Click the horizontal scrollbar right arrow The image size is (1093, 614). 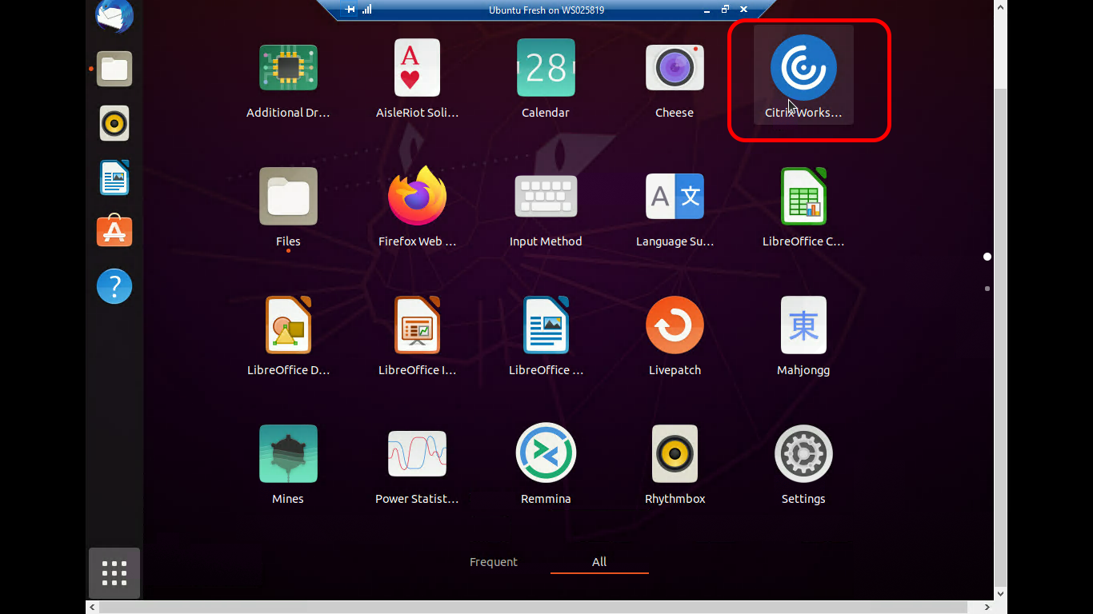click(987, 608)
